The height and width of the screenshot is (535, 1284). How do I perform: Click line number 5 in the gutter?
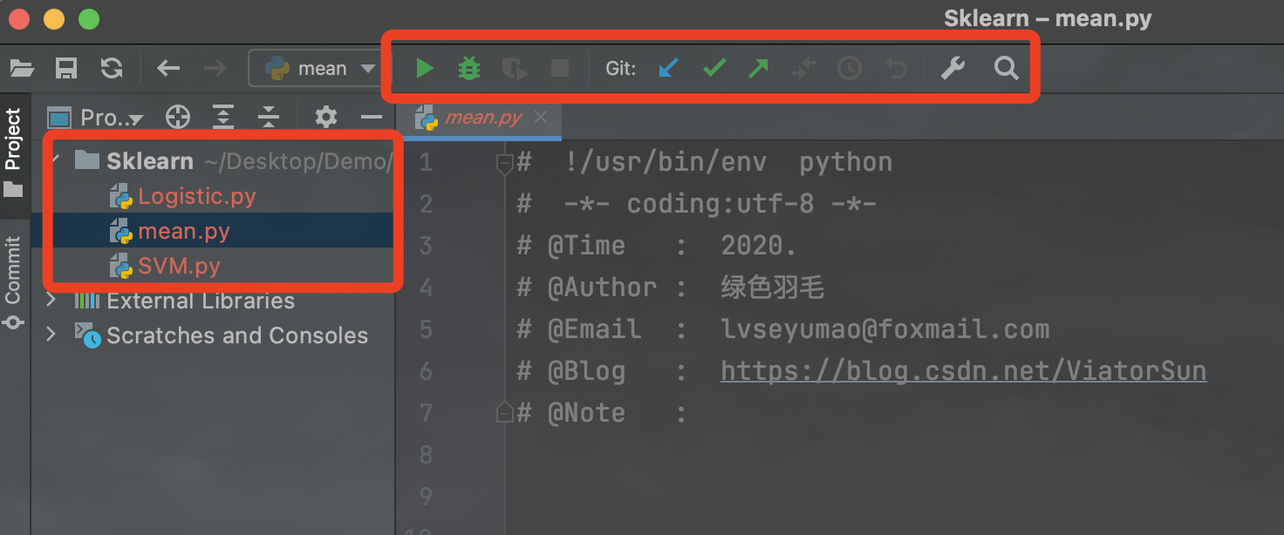click(x=426, y=329)
